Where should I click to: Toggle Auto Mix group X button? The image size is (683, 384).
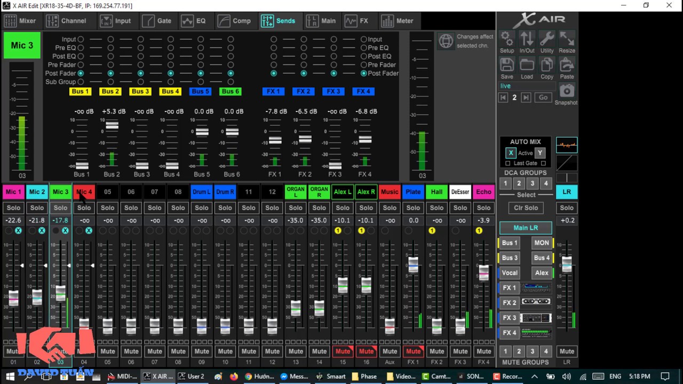coord(511,153)
